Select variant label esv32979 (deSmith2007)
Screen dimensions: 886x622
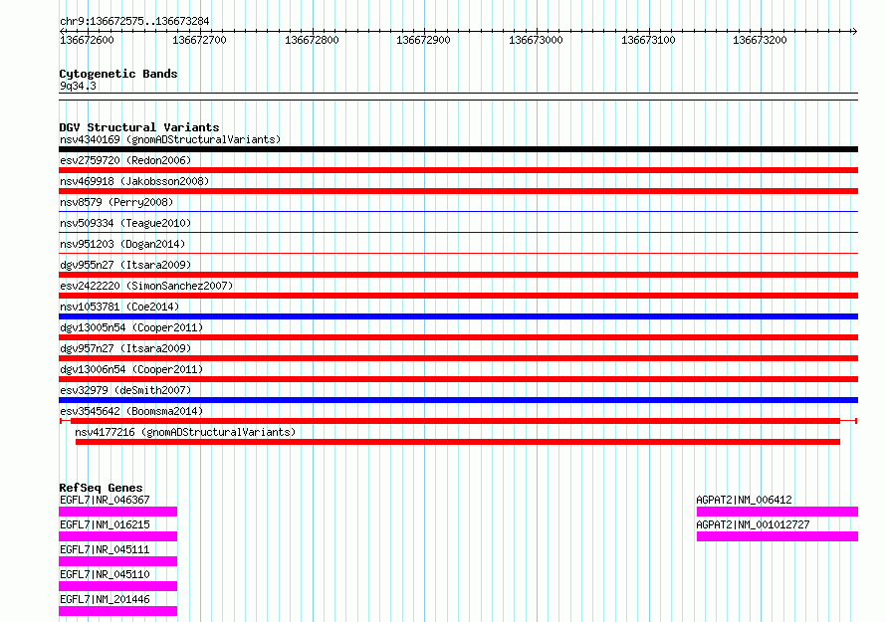click(x=125, y=390)
